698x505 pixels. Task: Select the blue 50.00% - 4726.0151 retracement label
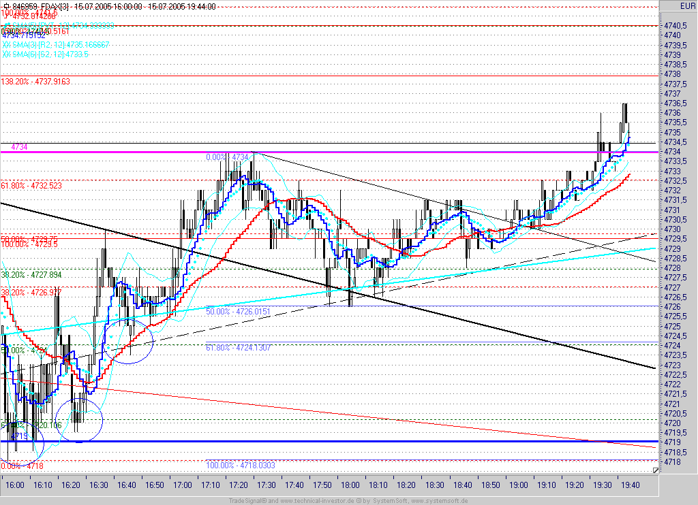[238, 312]
